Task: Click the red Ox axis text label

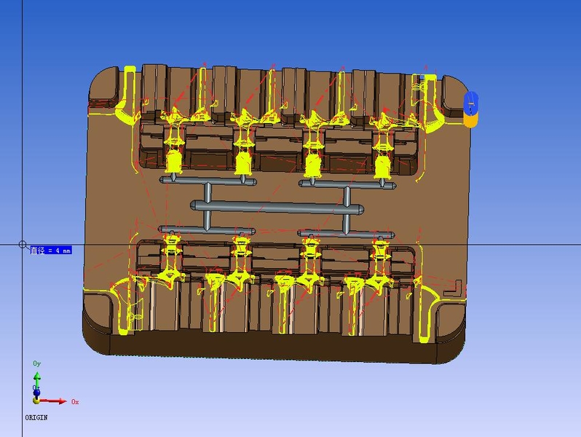Action: click(74, 401)
